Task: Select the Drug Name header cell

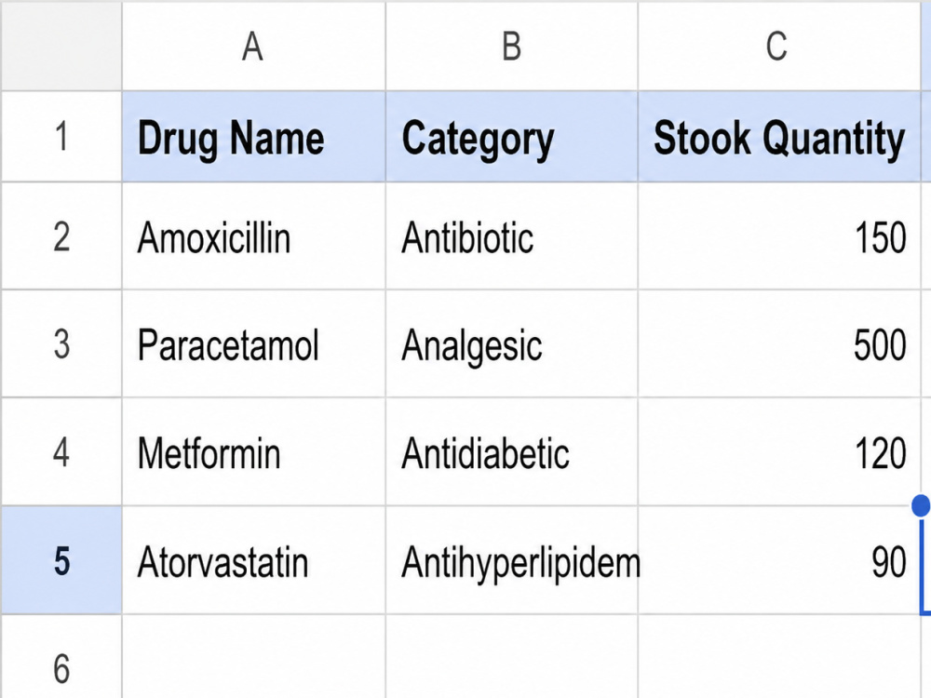Action: click(x=253, y=137)
